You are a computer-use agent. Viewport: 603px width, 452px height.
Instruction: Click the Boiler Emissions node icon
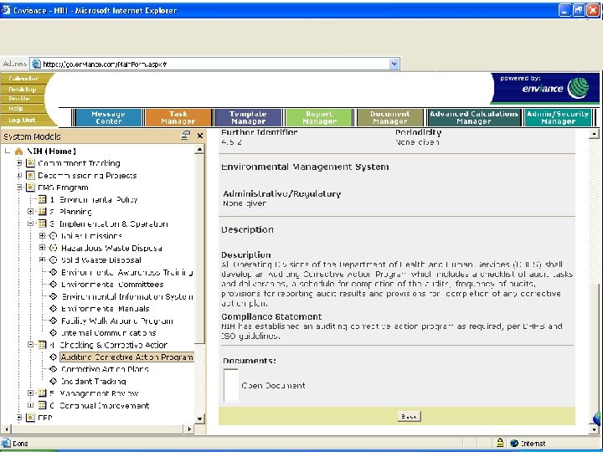(53, 236)
